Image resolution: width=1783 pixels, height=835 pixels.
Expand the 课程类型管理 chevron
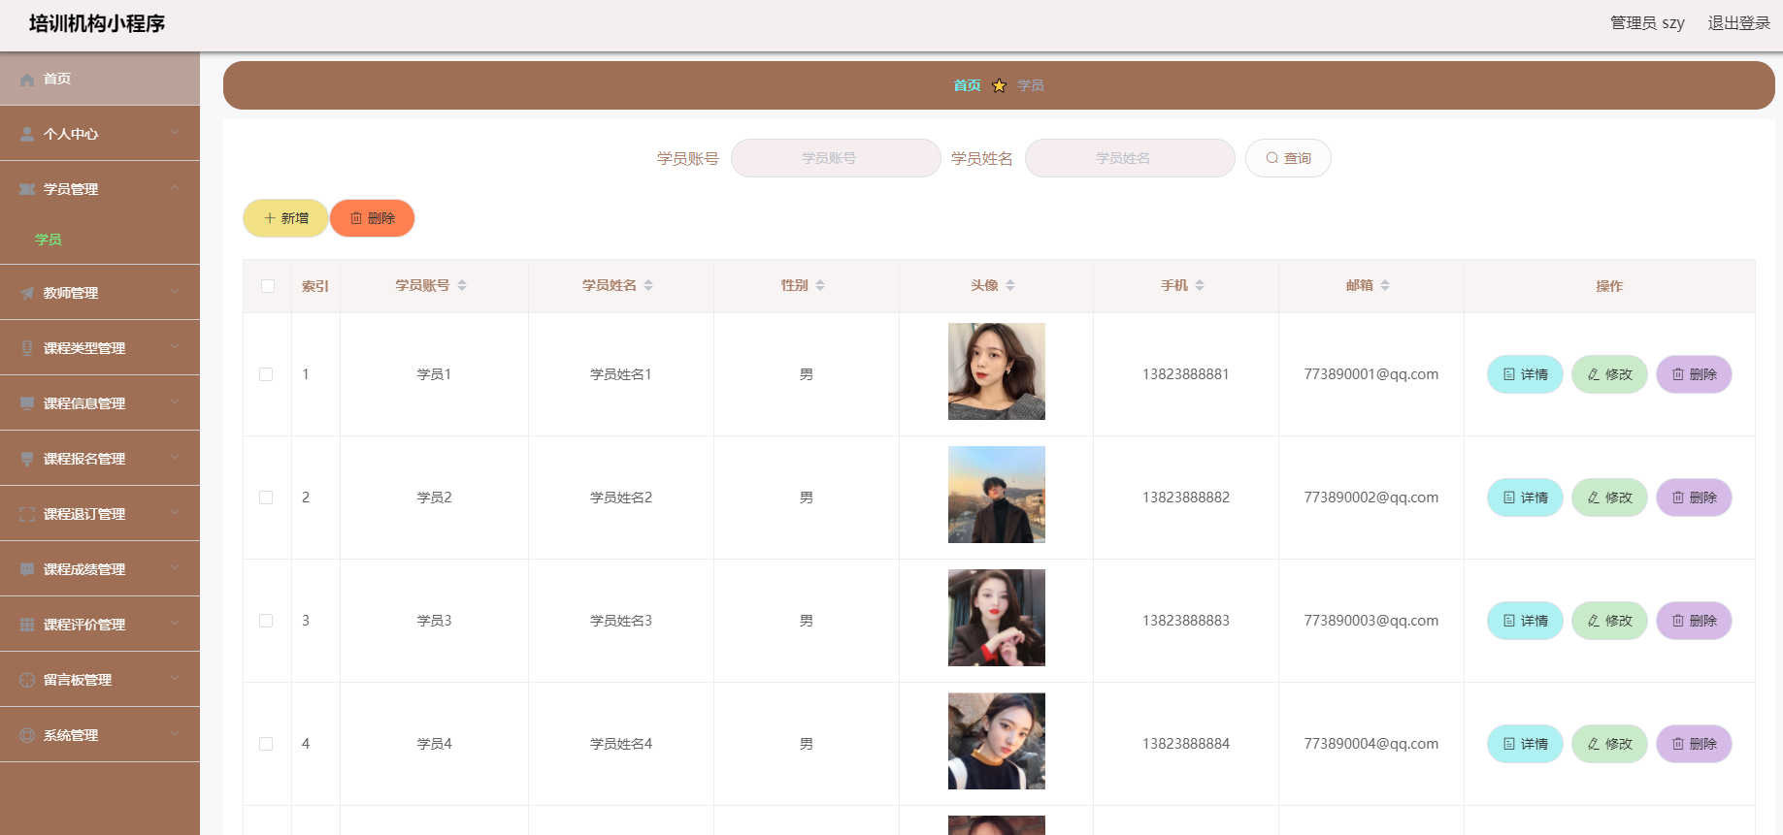pyautogui.click(x=175, y=347)
